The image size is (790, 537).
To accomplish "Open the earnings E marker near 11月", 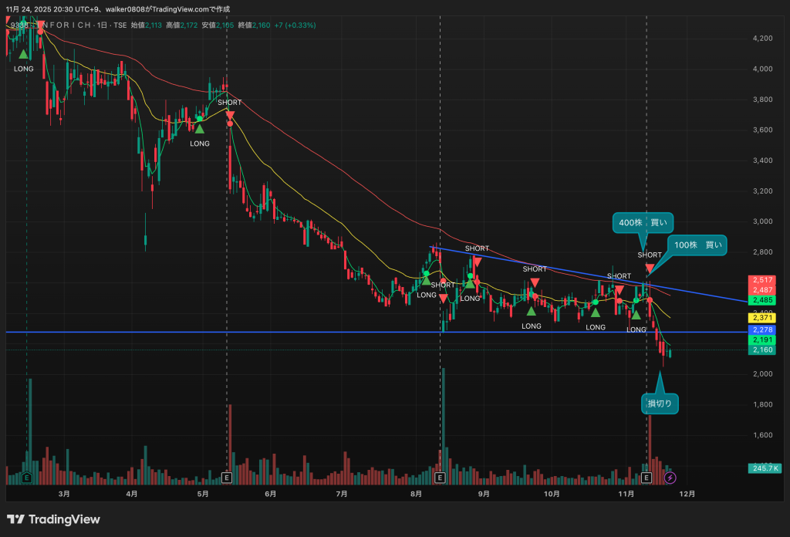I will click(x=647, y=478).
